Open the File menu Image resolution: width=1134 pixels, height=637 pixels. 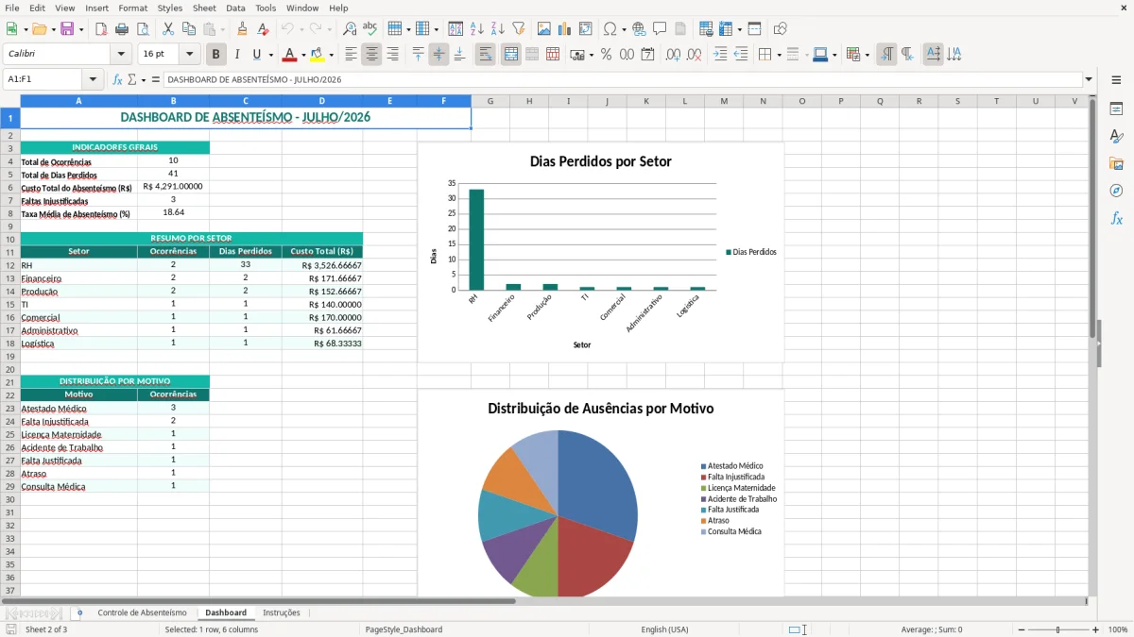pos(11,8)
